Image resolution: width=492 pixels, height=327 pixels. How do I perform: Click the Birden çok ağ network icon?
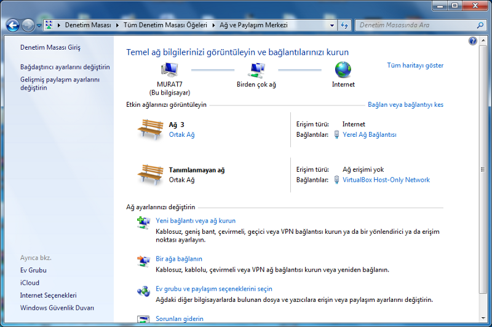pos(256,70)
